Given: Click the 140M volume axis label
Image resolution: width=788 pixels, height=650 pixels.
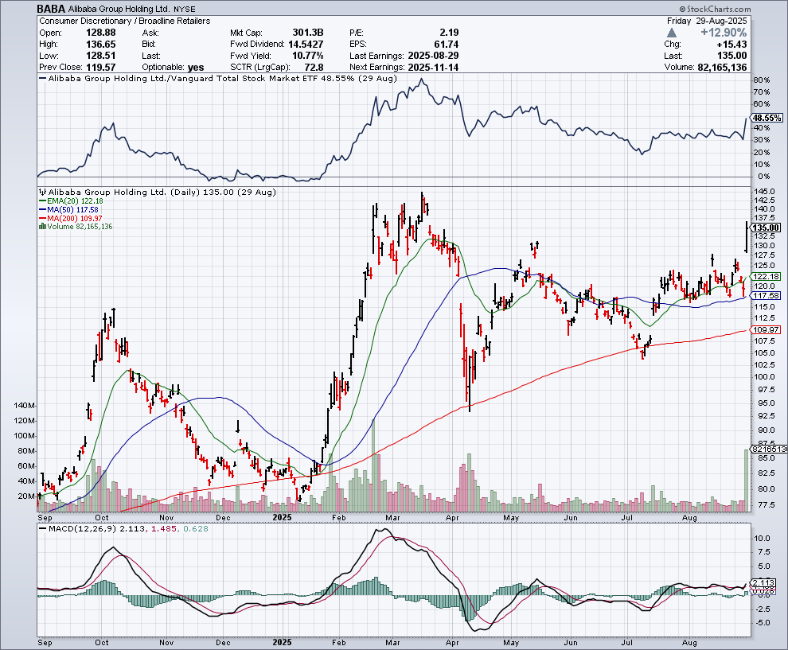Looking at the screenshot, I should (25, 406).
